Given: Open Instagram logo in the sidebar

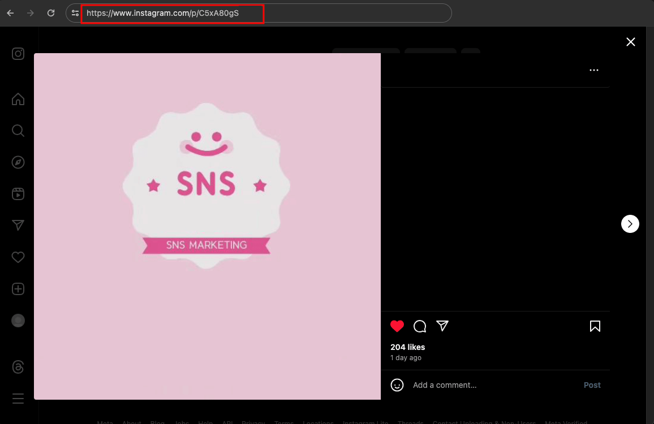Looking at the screenshot, I should 18,54.
